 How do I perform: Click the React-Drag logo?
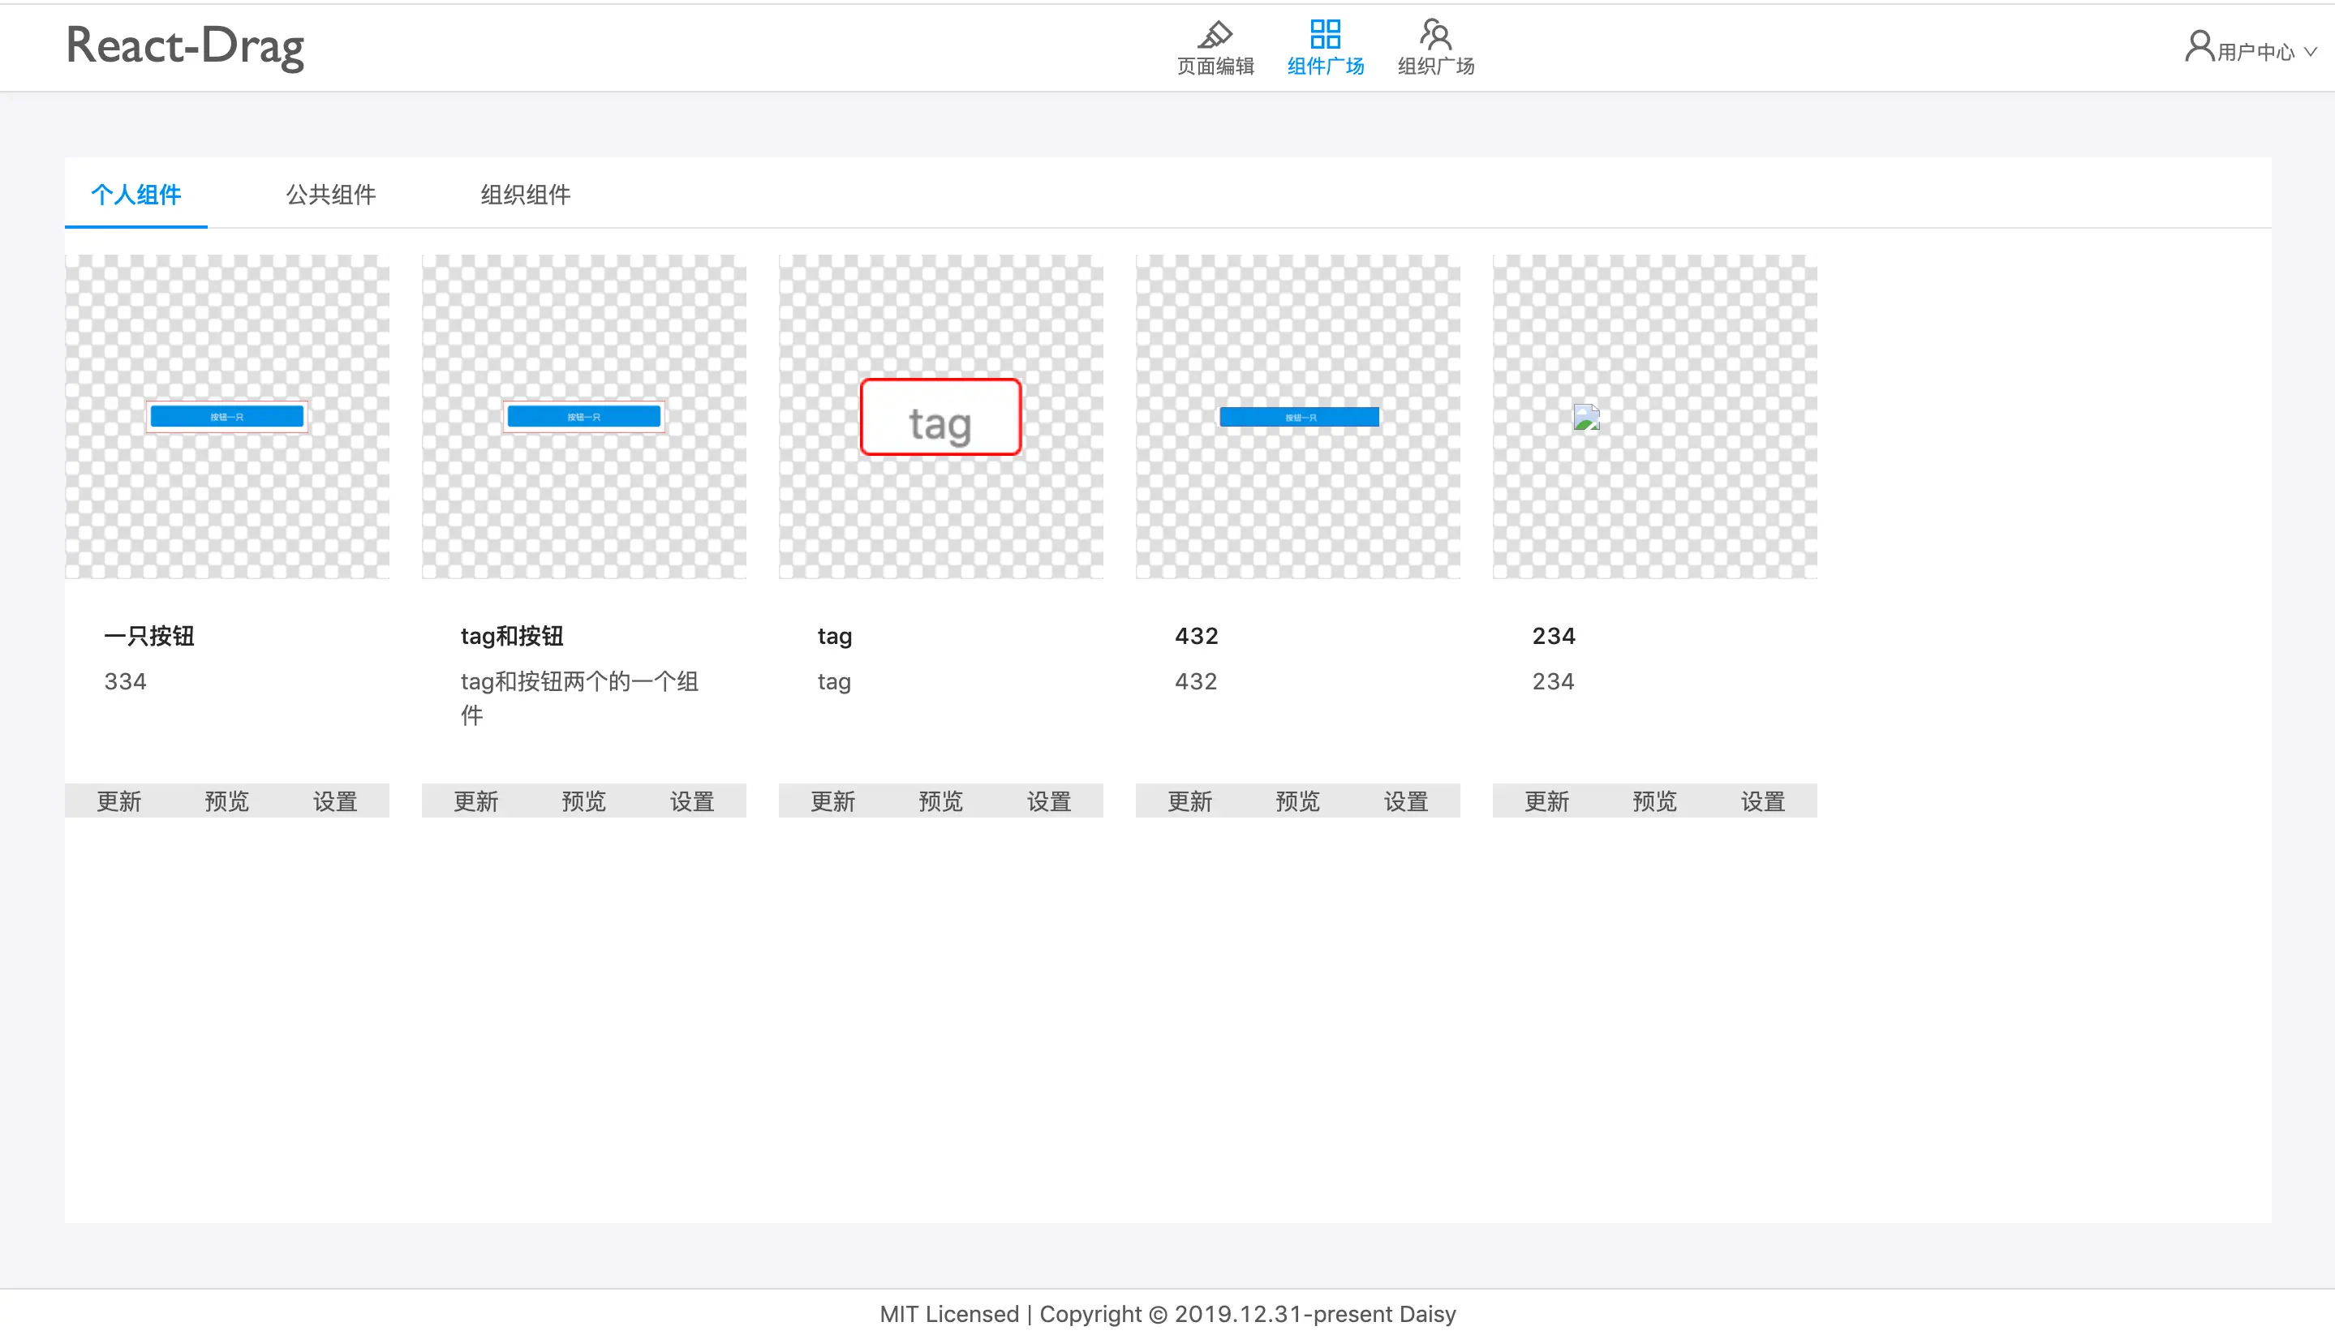coord(184,46)
